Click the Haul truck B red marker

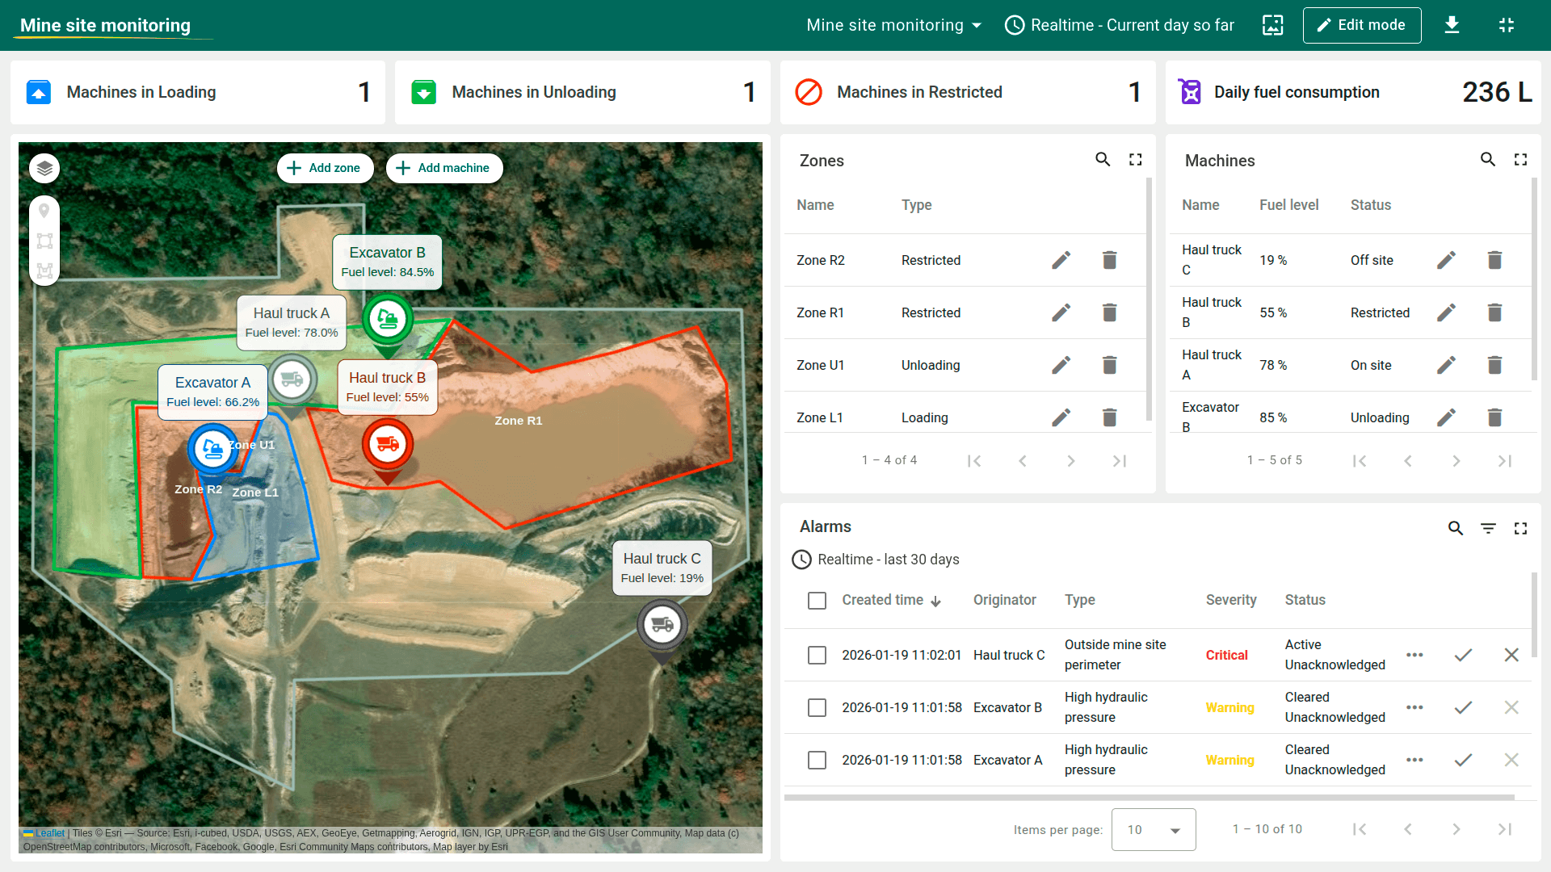pos(388,444)
